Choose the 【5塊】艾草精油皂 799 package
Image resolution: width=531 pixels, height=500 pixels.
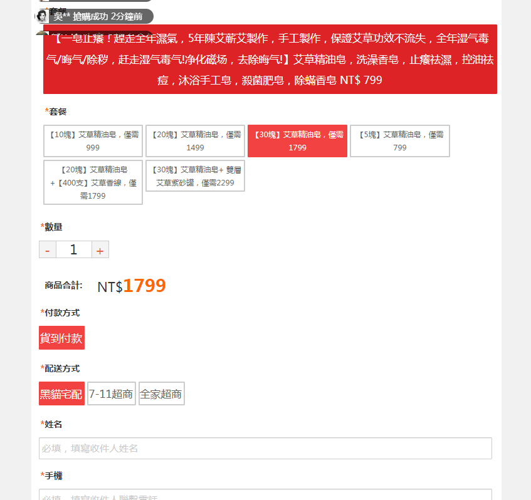click(399, 141)
